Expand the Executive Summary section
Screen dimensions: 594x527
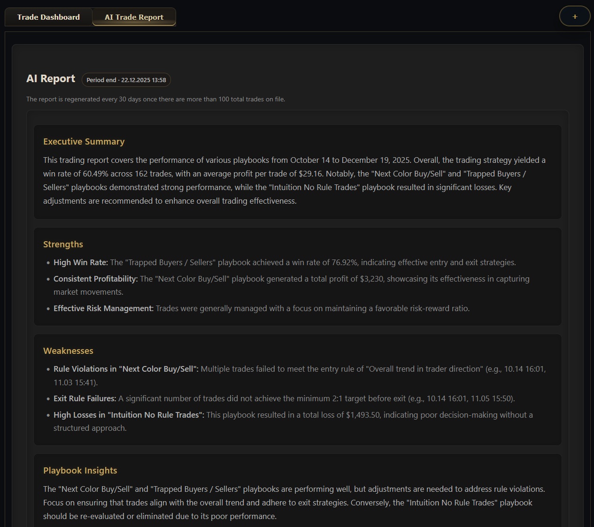click(84, 141)
